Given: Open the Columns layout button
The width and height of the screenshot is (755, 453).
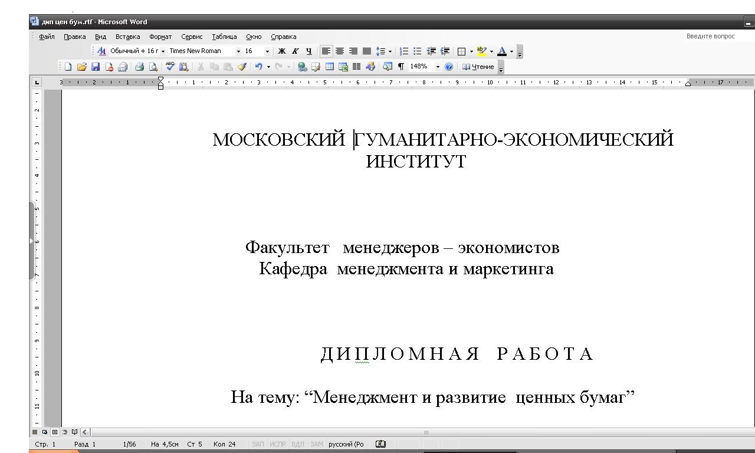Looking at the screenshot, I should pos(357,67).
